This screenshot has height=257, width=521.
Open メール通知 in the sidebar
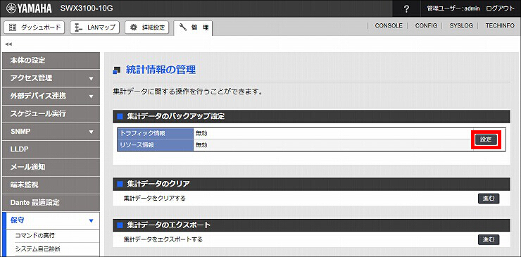51,168
